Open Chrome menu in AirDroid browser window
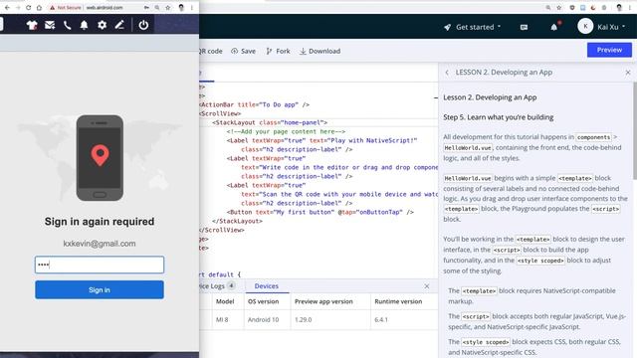Screen dimensions: 637x358 click(x=192, y=7)
